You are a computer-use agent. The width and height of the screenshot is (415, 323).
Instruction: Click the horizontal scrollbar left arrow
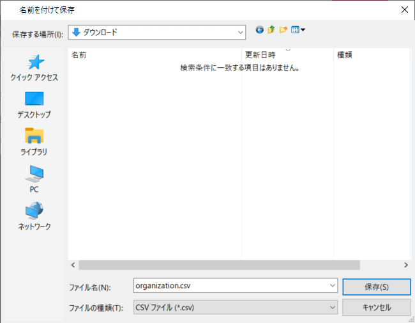pyautogui.click(x=73, y=265)
